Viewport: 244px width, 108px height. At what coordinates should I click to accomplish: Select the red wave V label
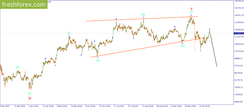click(x=191, y=9)
